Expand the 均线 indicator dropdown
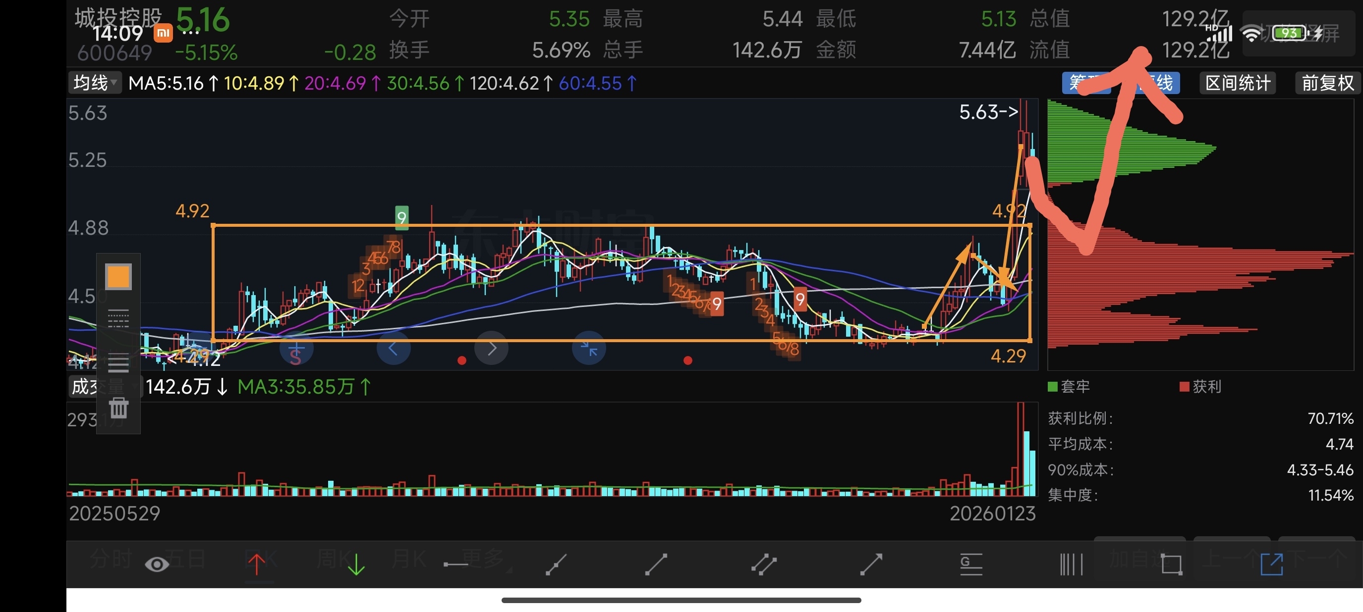The width and height of the screenshot is (1363, 612). point(95,83)
